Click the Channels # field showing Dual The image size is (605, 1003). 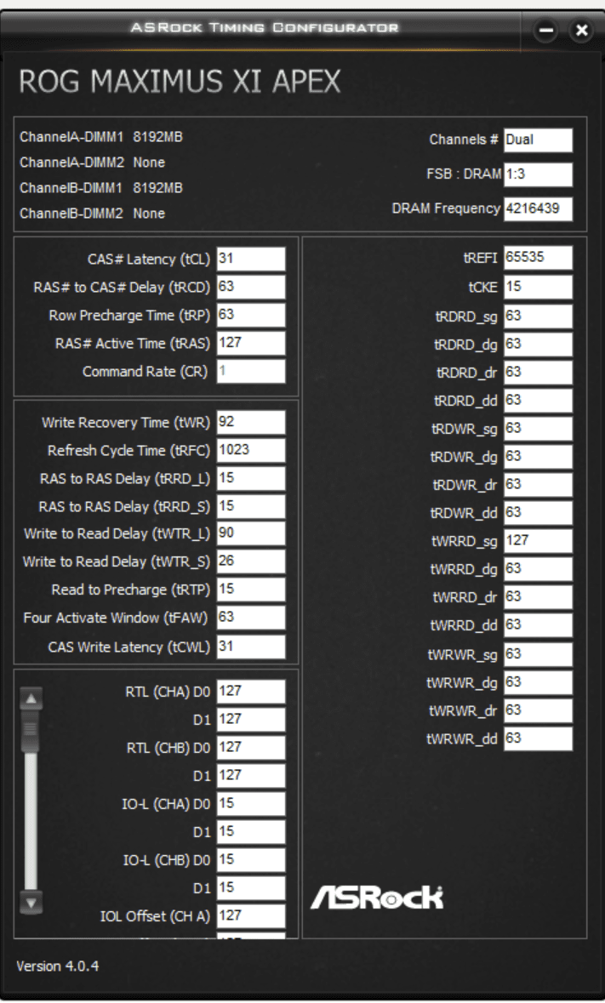[x=539, y=140]
